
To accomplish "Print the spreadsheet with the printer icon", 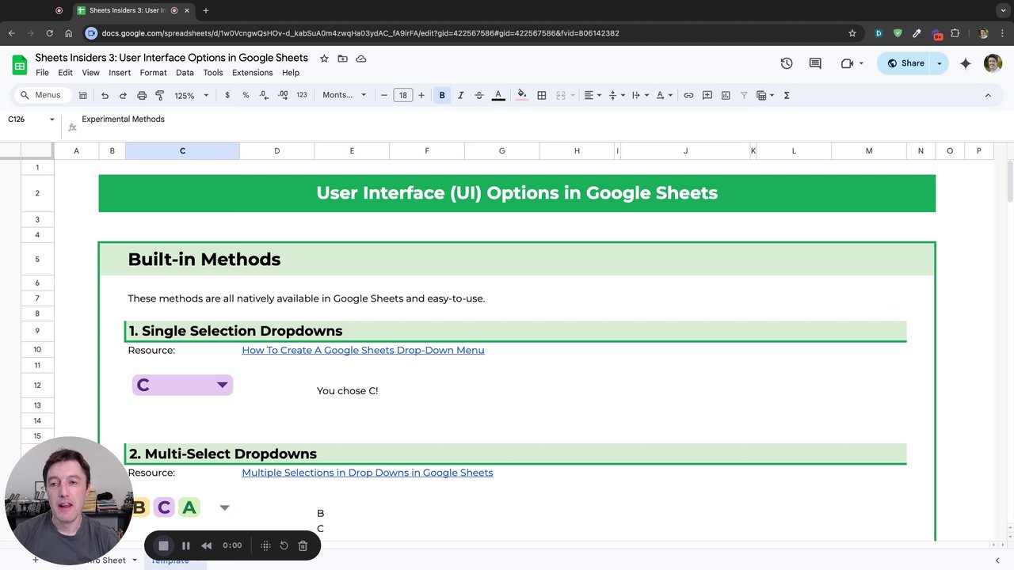I will tap(142, 95).
